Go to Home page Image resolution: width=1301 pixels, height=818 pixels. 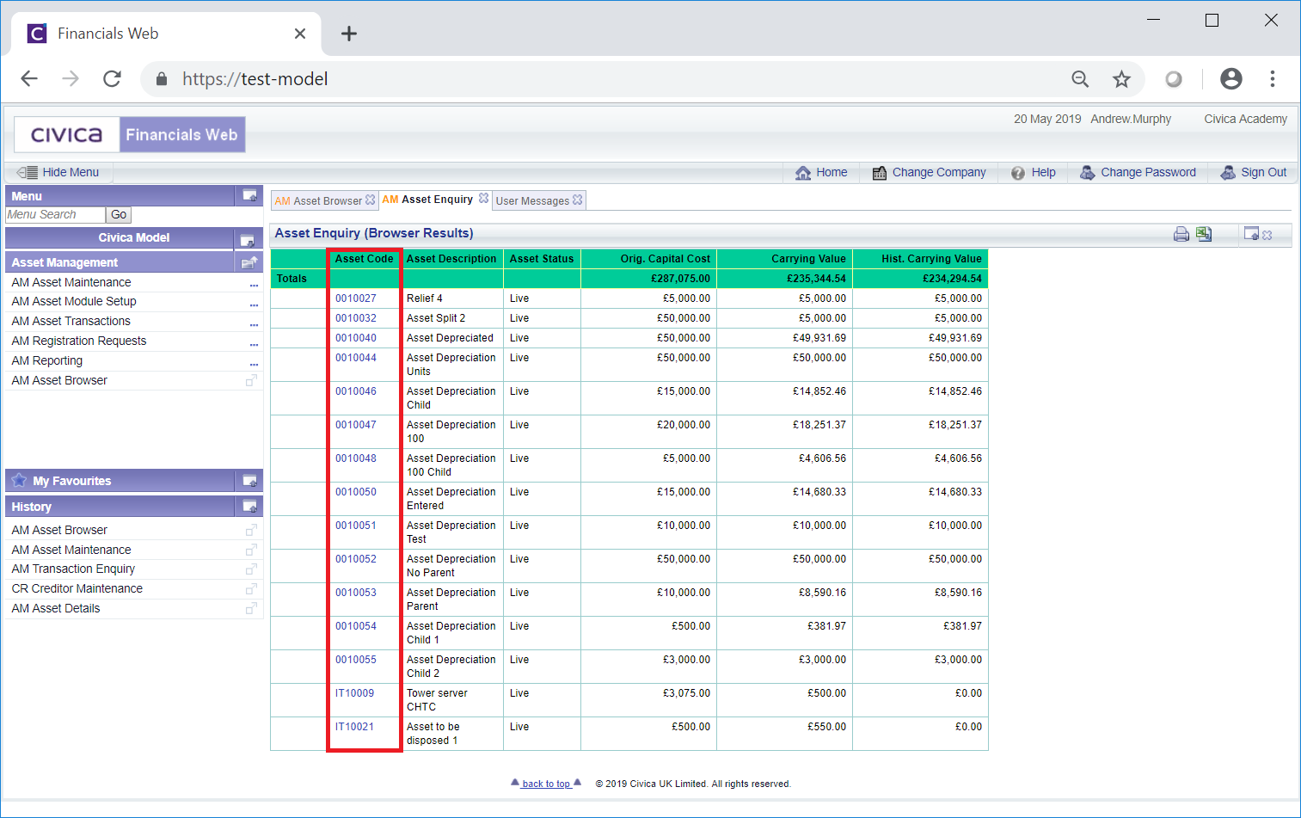point(821,172)
